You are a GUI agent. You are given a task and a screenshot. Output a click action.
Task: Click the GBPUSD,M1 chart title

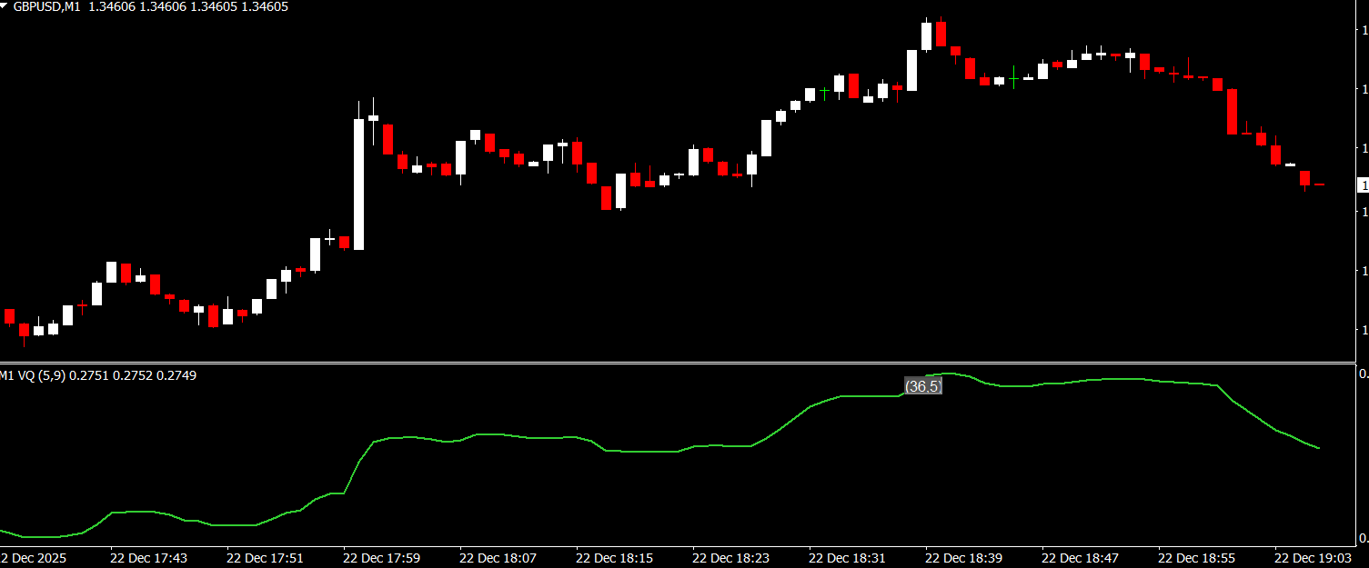tap(47, 6)
